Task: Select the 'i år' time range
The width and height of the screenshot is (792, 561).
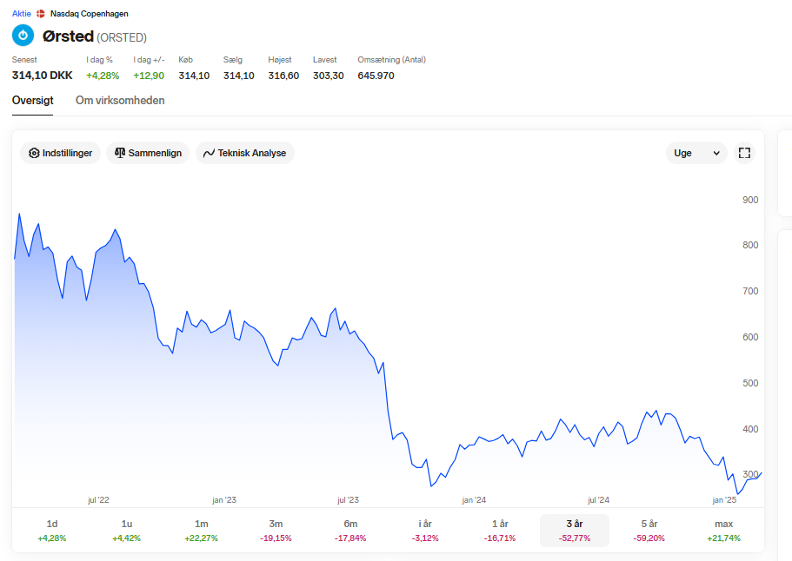Action: point(425,531)
